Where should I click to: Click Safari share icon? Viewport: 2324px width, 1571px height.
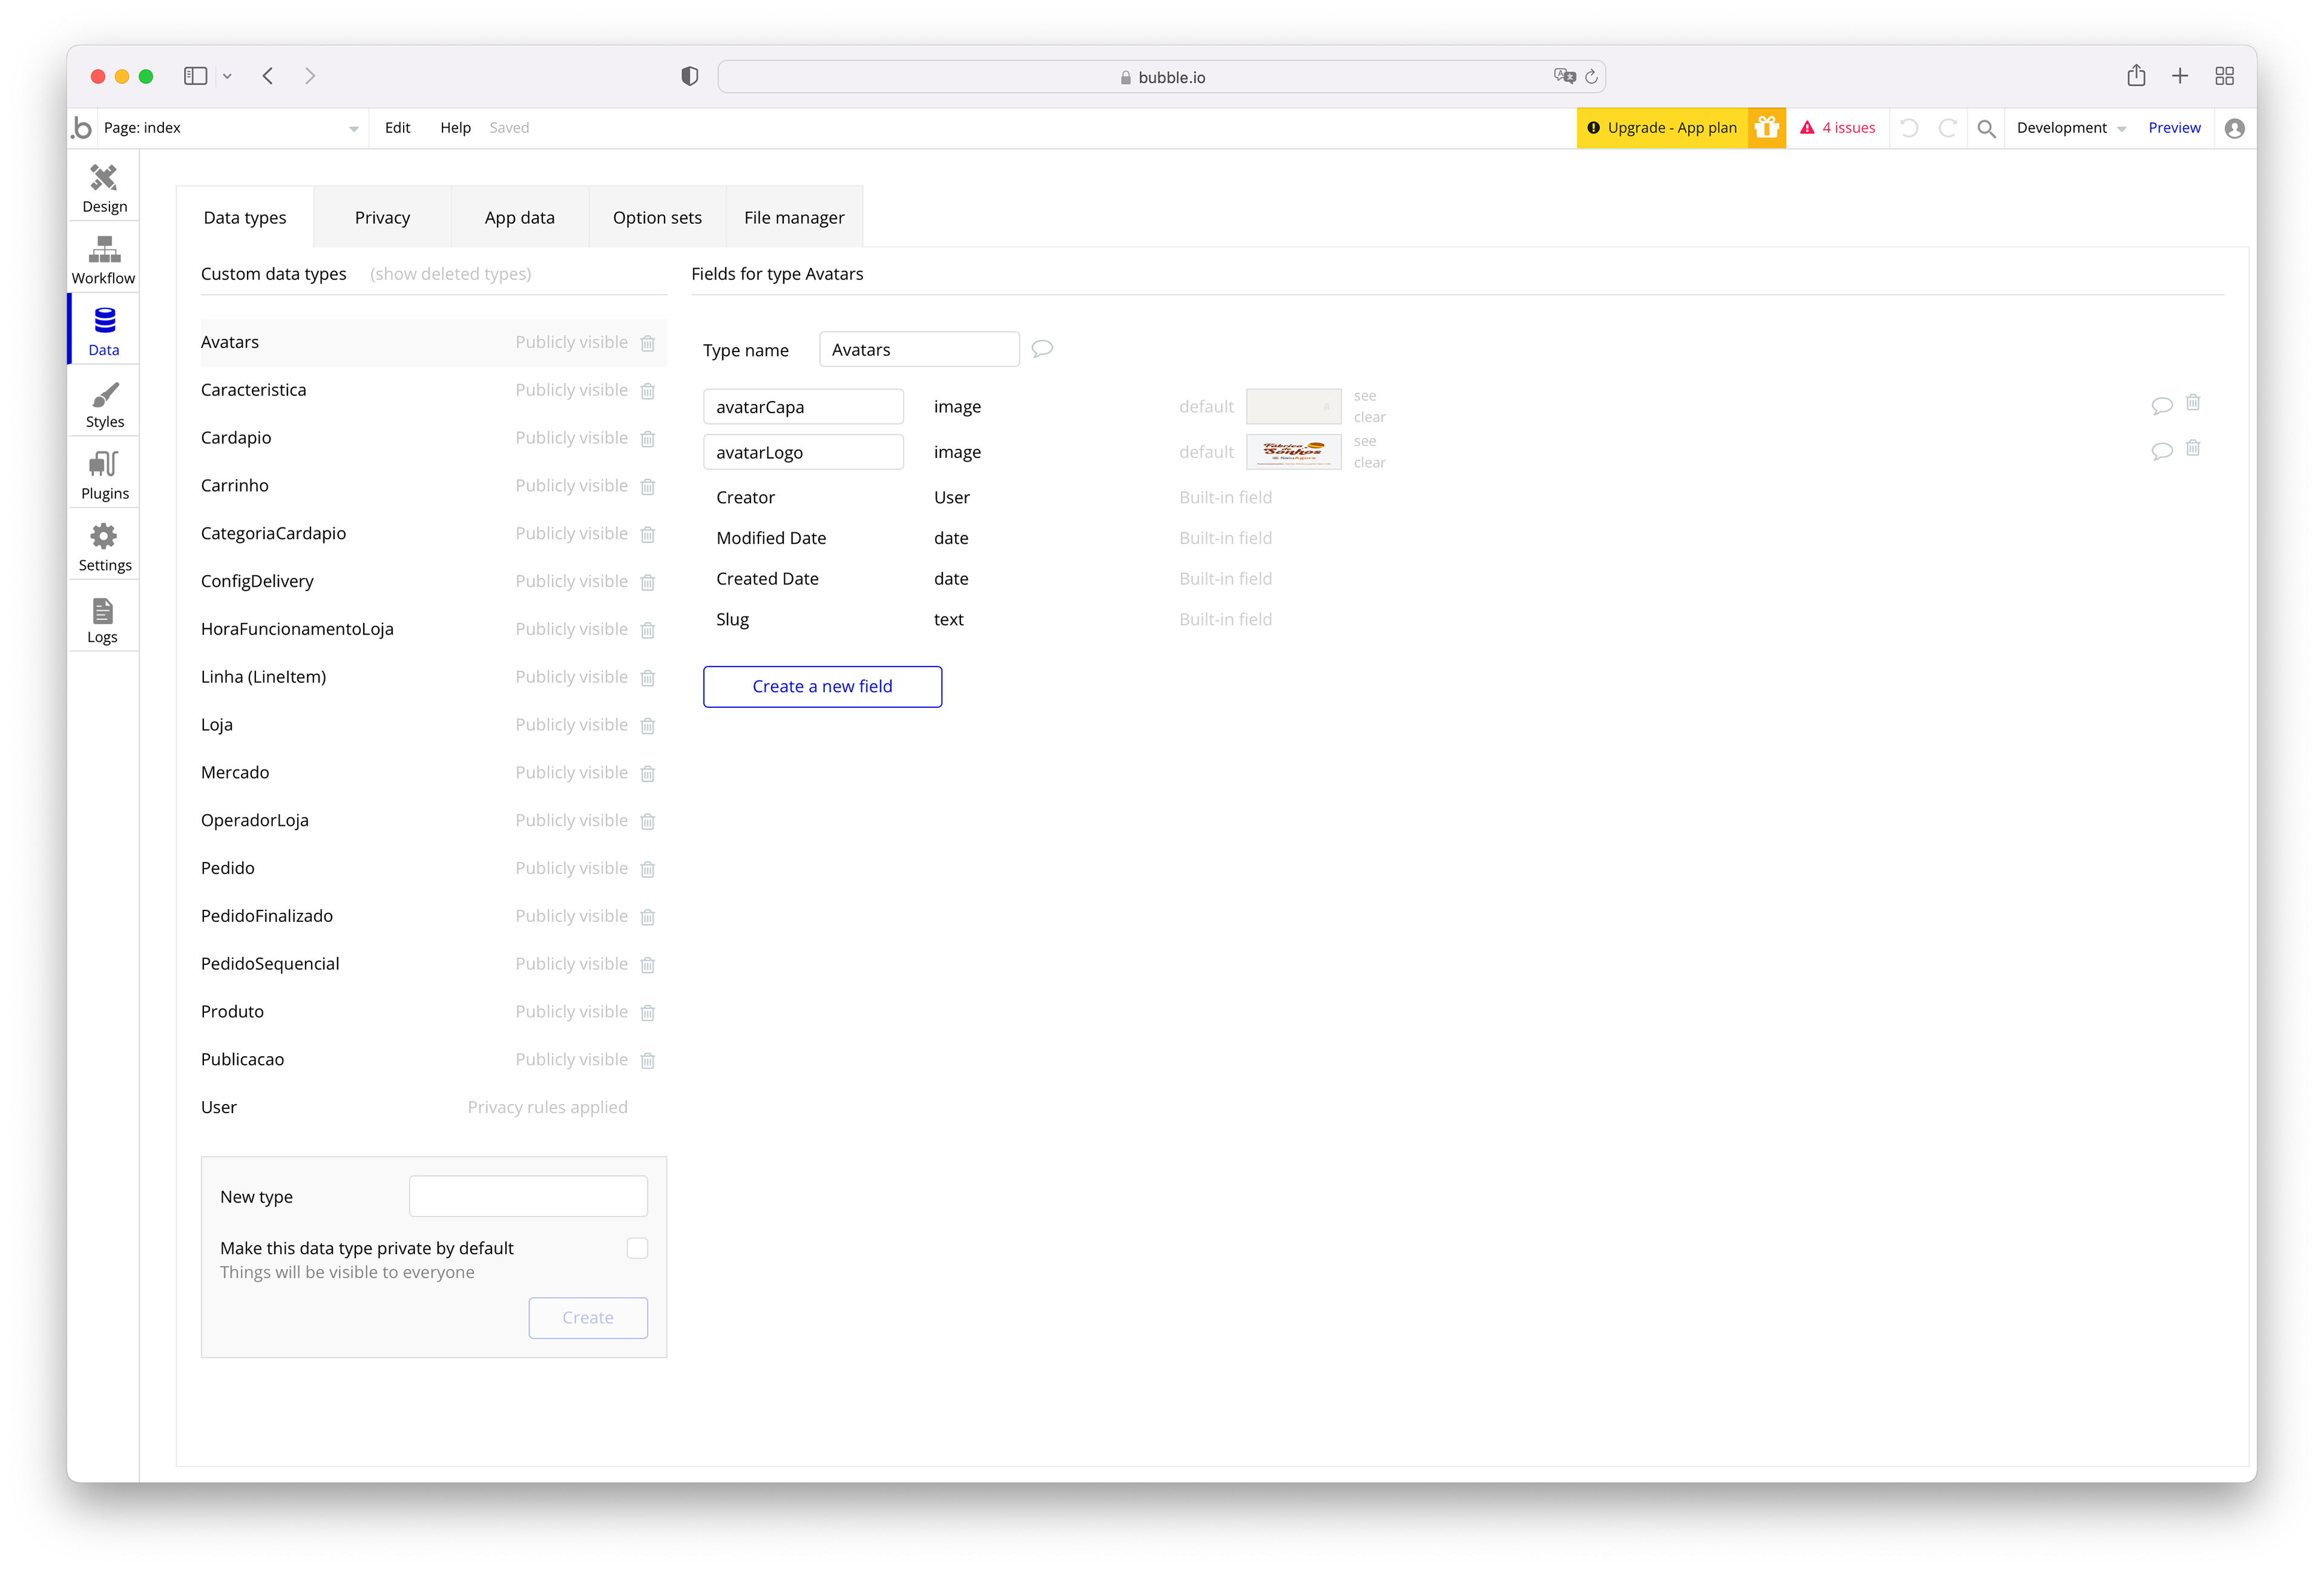click(2136, 76)
